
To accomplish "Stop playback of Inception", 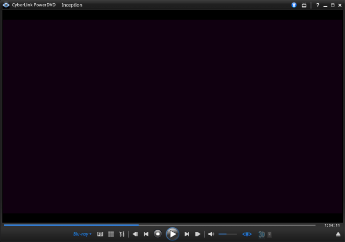I will [x=158, y=234].
